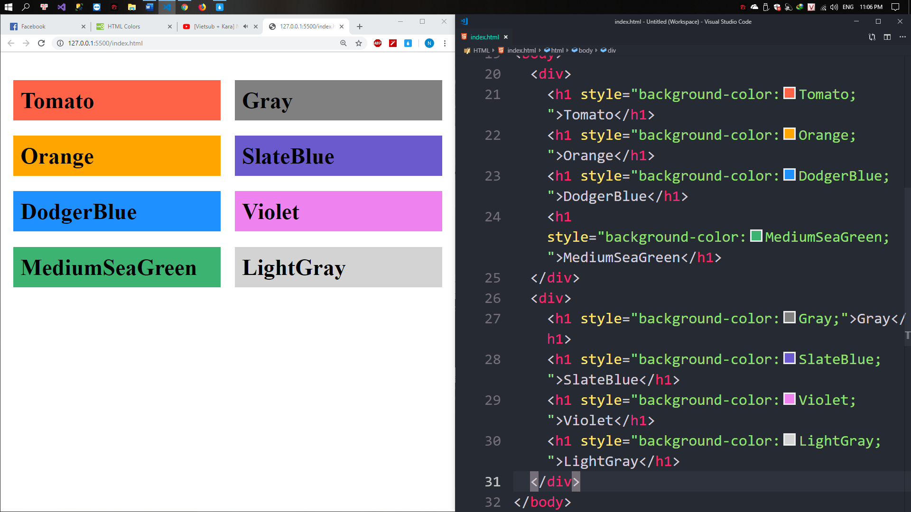Image resolution: width=911 pixels, height=512 pixels.
Task: Bookmark this page with star icon
Action: (x=359, y=43)
